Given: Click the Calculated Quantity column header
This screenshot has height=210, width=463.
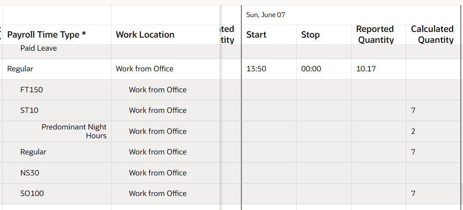Looking at the screenshot, I should point(432,35).
